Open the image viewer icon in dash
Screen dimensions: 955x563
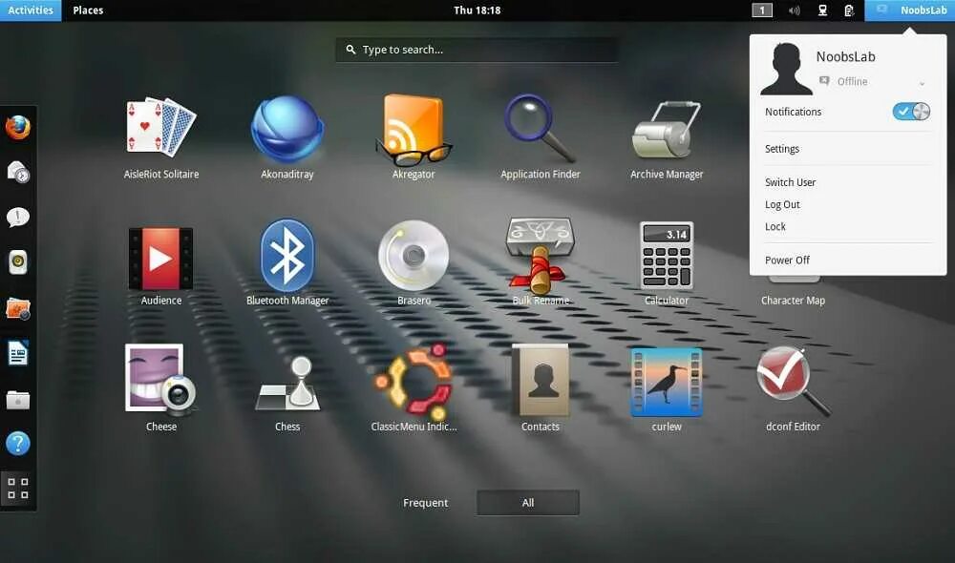click(x=17, y=308)
